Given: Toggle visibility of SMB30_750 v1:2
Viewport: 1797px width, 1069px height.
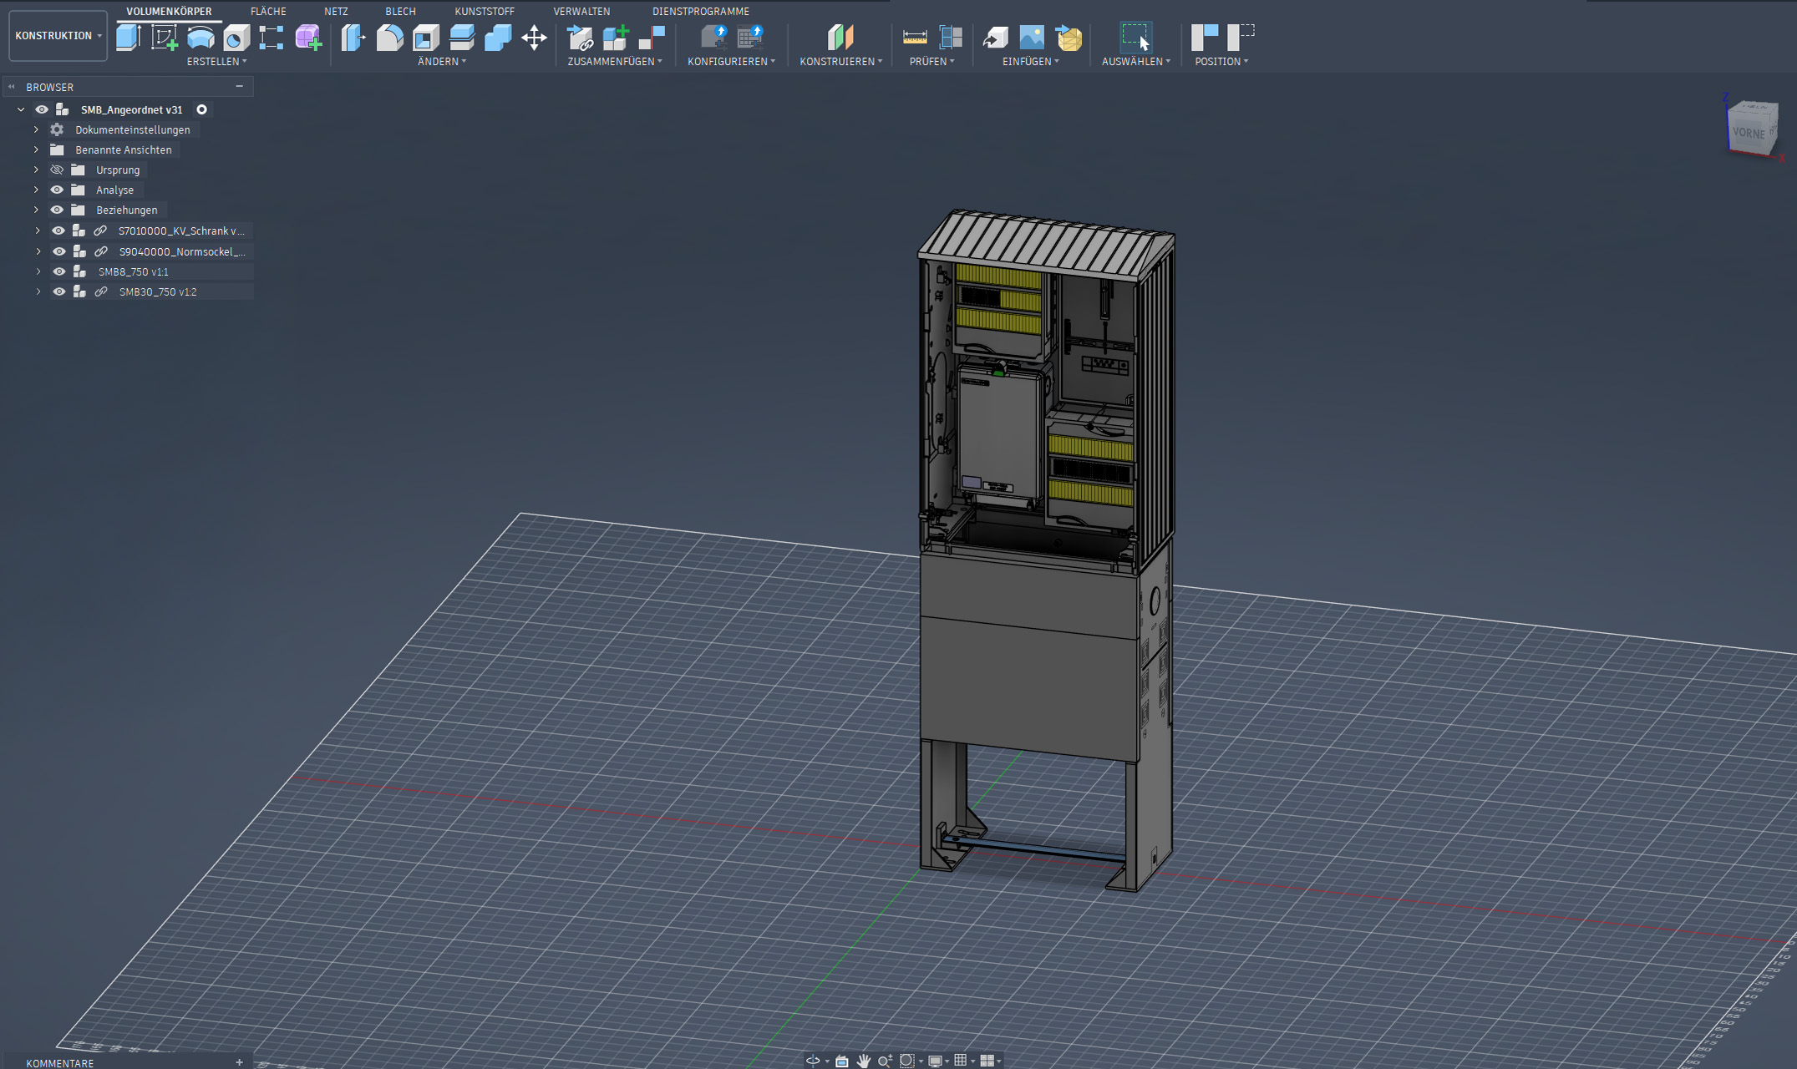Looking at the screenshot, I should 58,291.
